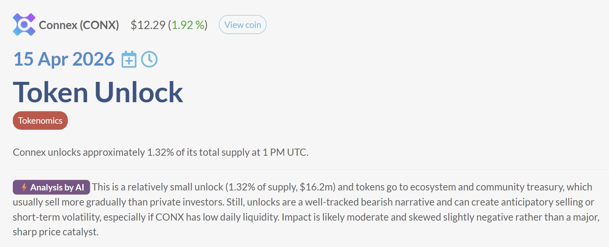Click the $12.29 price value
This screenshot has height=247, width=609.
click(148, 25)
